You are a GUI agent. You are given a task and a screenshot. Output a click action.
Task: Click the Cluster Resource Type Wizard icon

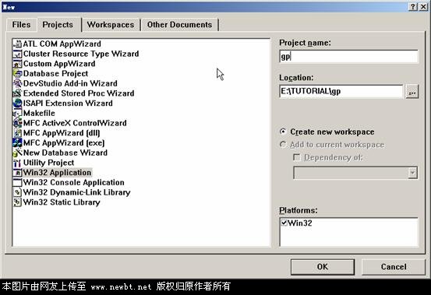(x=17, y=54)
